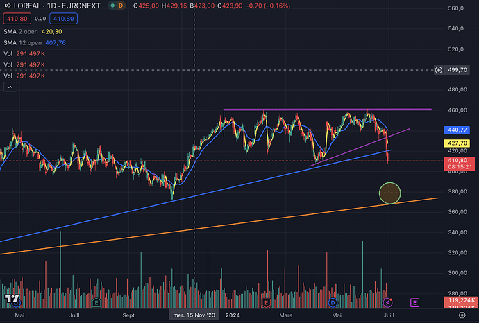
Task: Click the 300,00 price axis label
Action: [457, 273]
